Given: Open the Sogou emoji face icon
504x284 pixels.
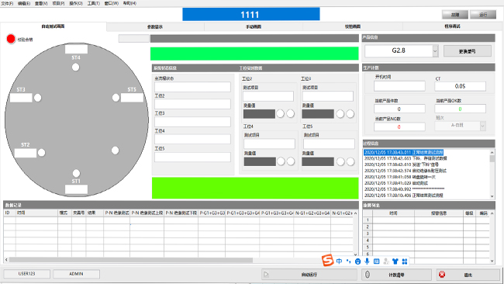Looking at the screenshot, I should coord(357,261).
